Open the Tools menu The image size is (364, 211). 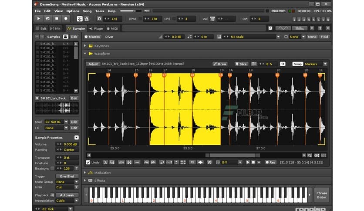click(x=100, y=11)
